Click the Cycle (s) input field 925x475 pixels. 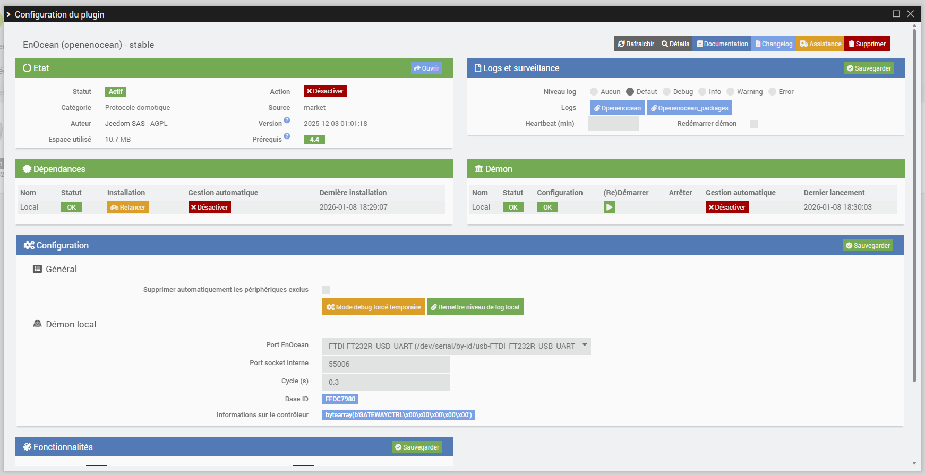click(x=386, y=382)
